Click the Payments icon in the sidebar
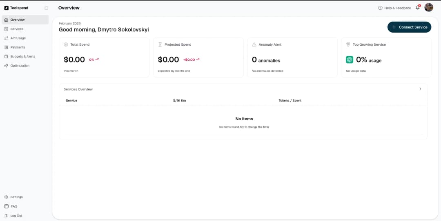Image resolution: width=441 pixels, height=221 pixels. 6,47
